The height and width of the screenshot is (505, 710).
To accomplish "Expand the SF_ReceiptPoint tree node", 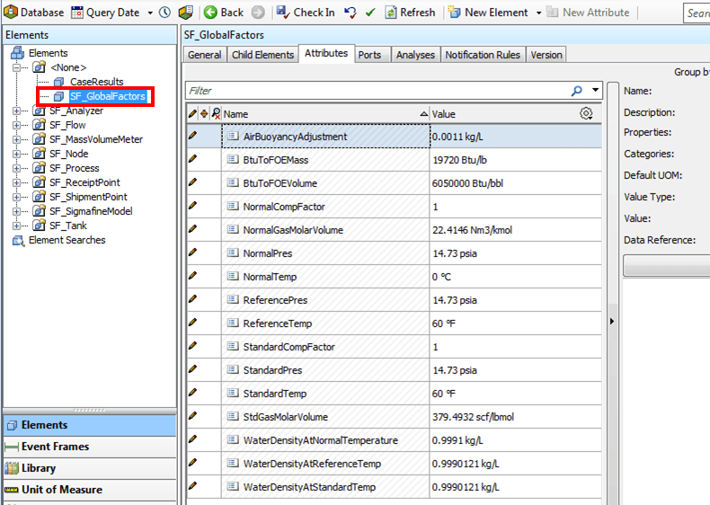I will tap(17, 182).
